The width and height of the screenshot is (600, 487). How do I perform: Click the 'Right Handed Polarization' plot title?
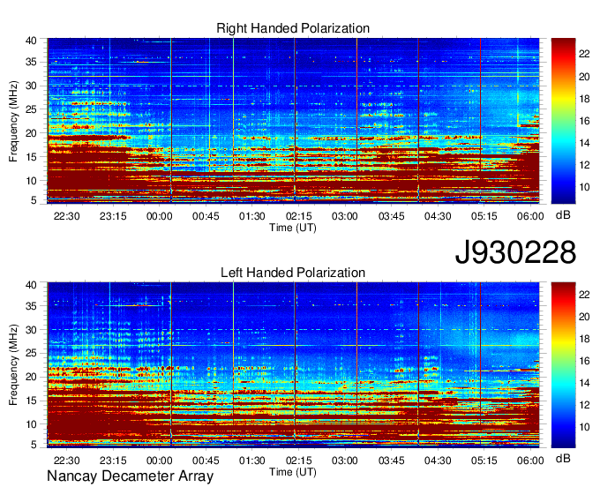293,28
